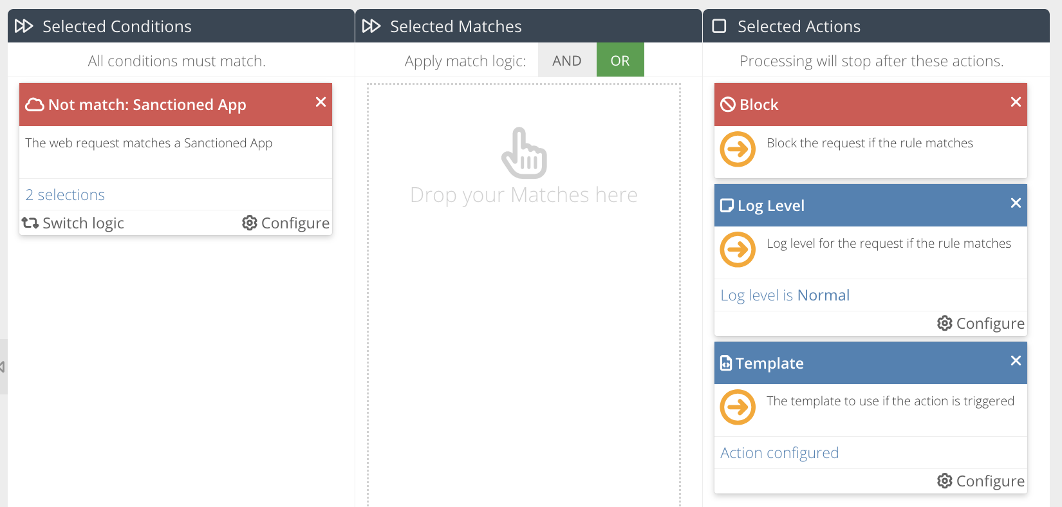The height and width of the screenshot is (507, 1062).
Task: Configure the Template action
Action: coord(981,481)
